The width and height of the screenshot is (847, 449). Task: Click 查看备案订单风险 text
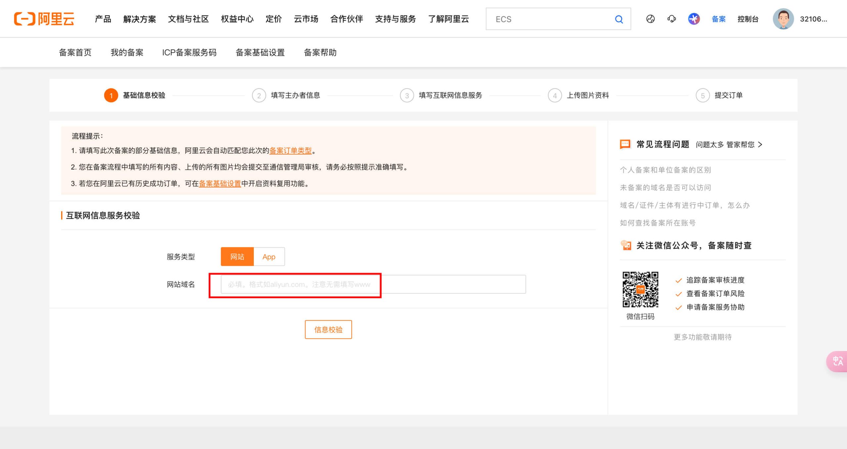[x=715, y=294]
